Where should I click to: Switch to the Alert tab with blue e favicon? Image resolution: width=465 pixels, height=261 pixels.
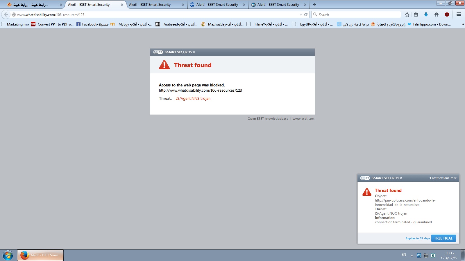(218, 5)
